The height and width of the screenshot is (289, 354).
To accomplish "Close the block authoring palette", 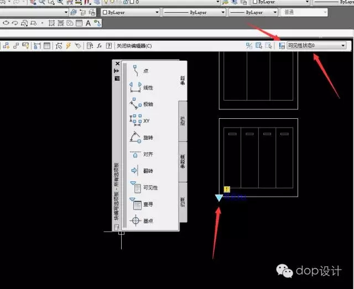I will tap(117, 64).
